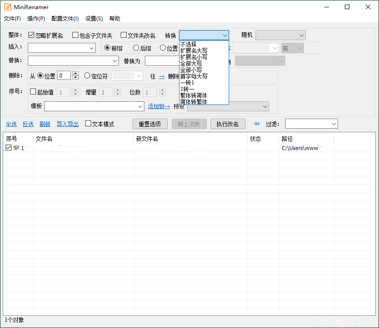
Task: Collapse the 转换 dropdown
Action: (225, 35)
